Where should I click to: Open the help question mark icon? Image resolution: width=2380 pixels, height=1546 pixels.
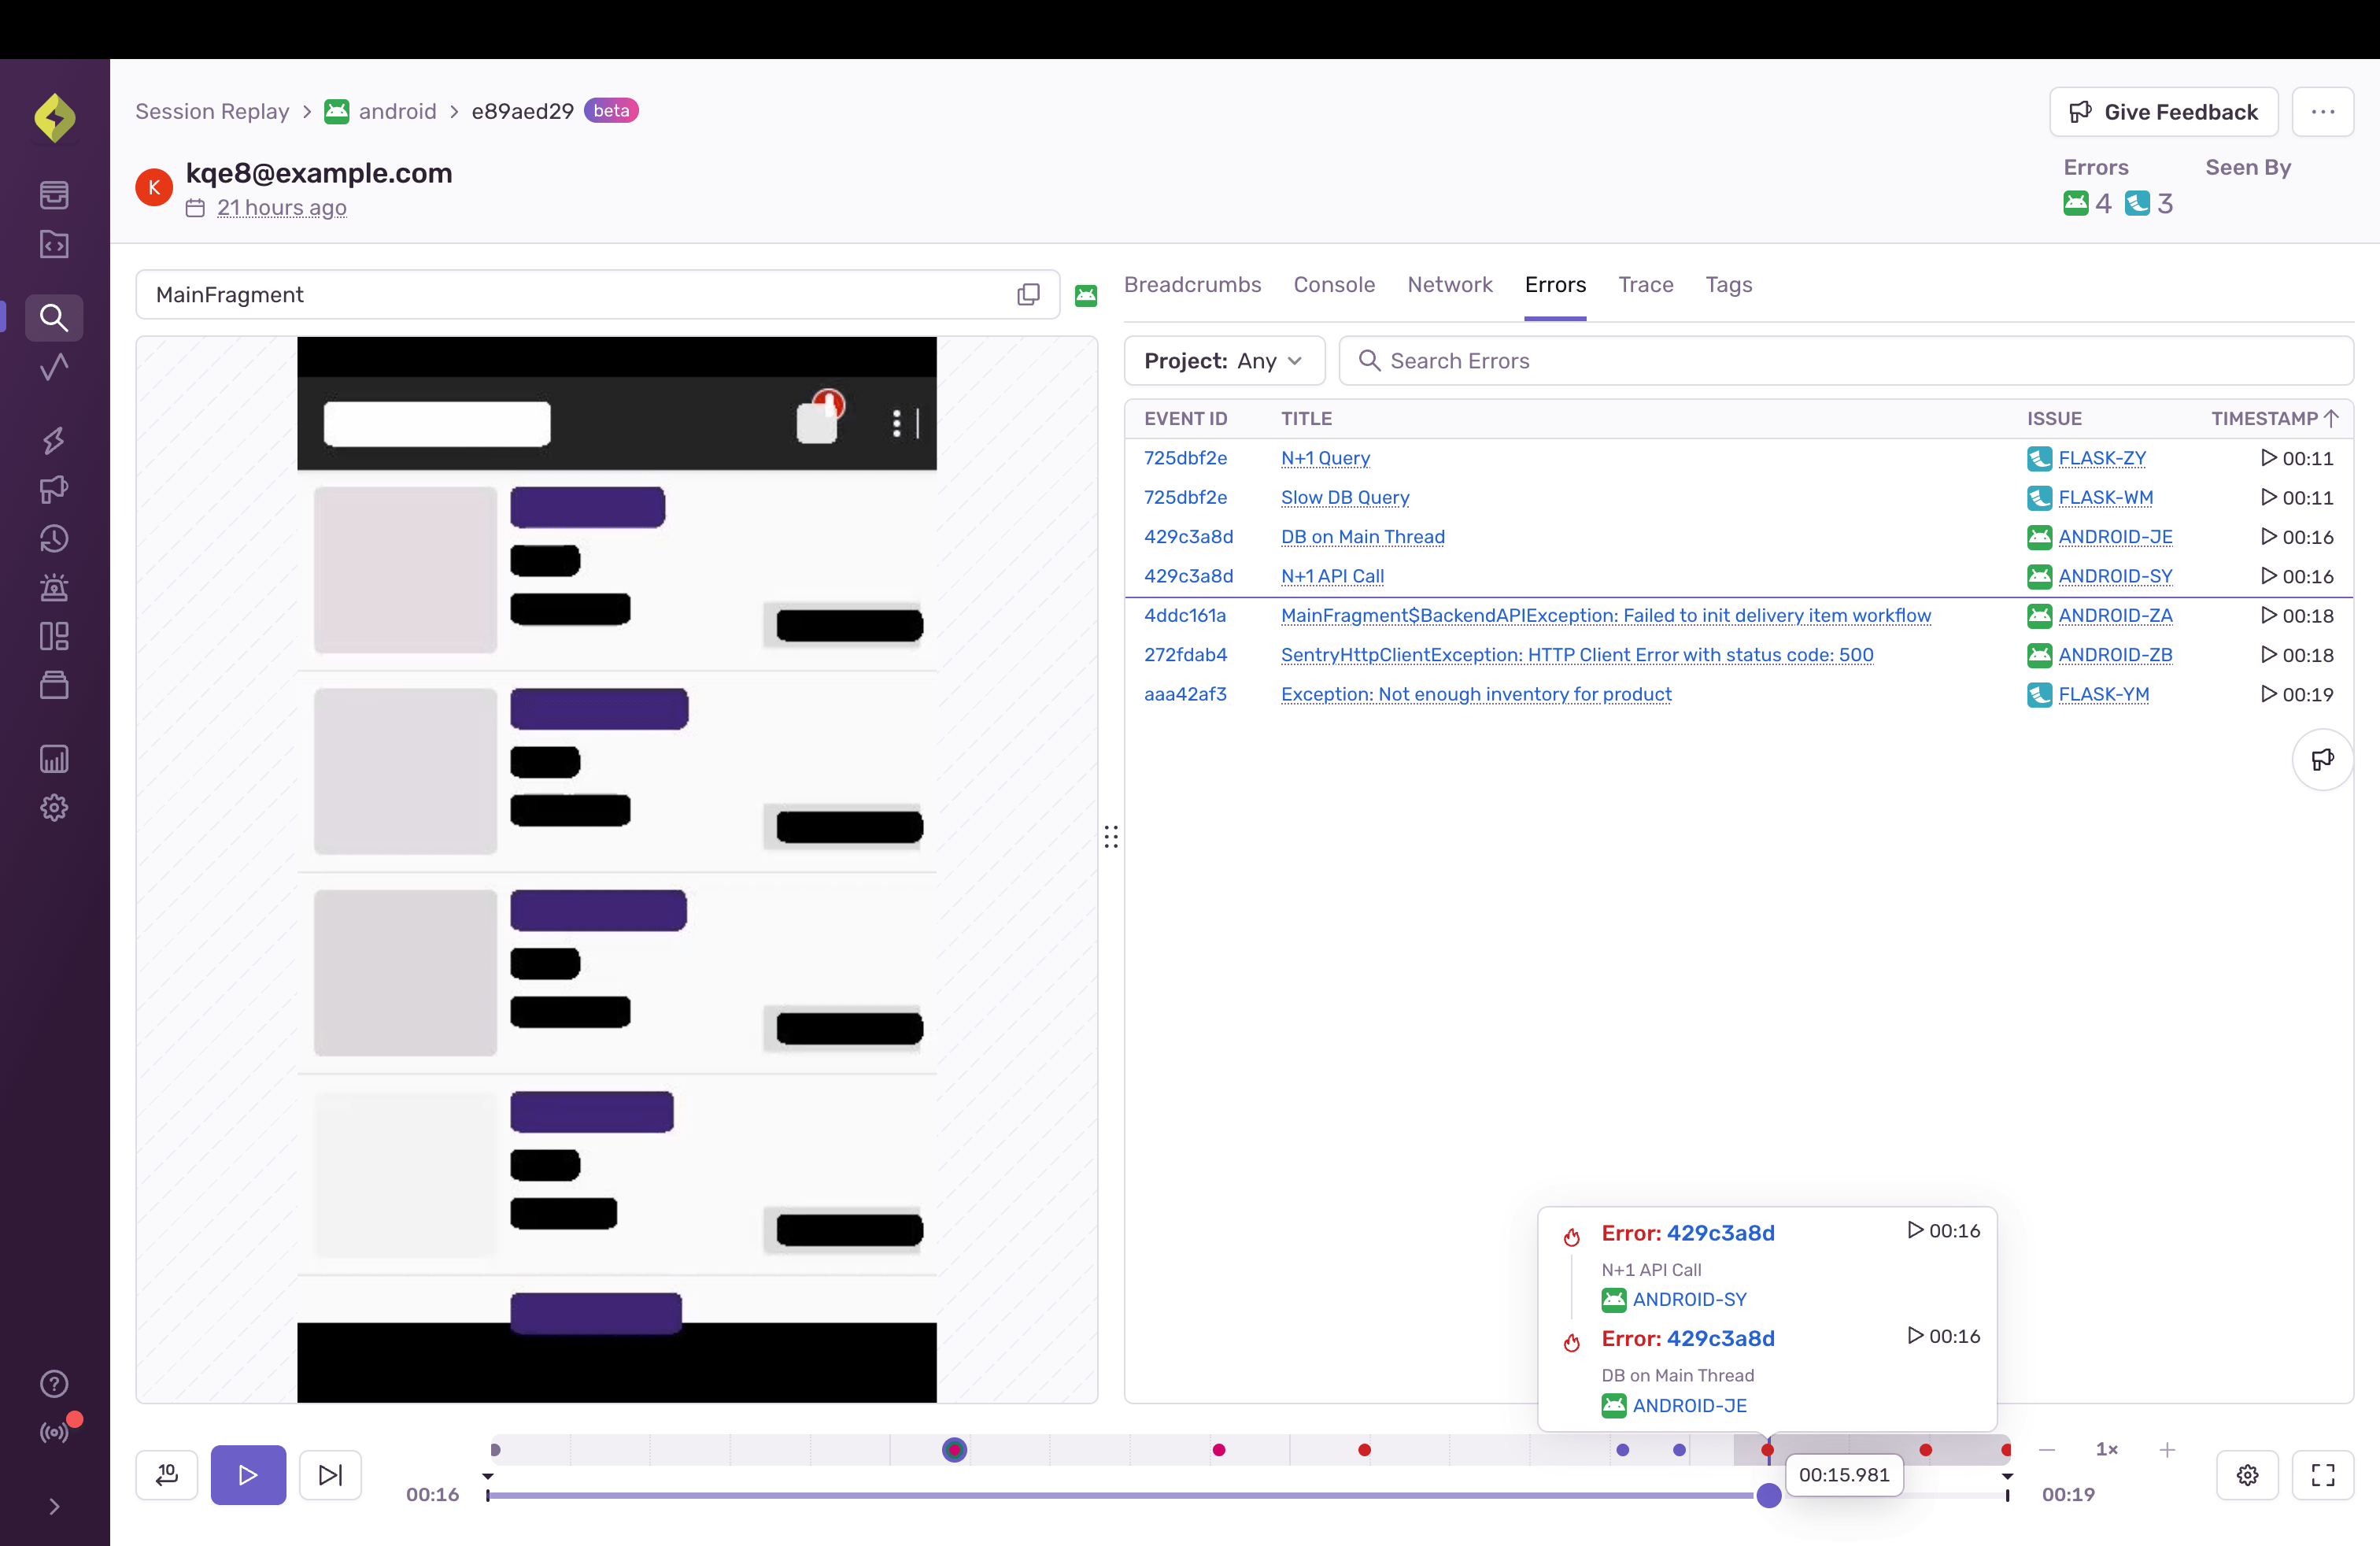54,1383
